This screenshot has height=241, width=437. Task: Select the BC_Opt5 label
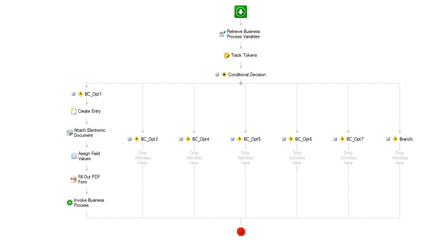pyautogui.click(x=252, y=139)
